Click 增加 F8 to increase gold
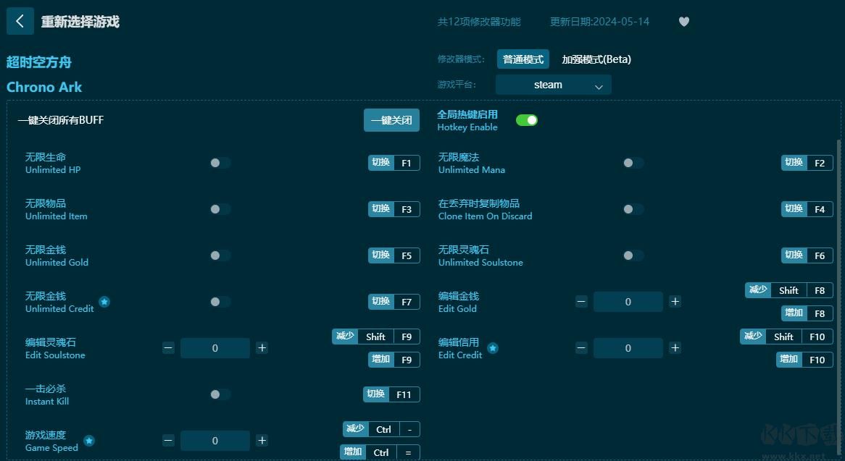Screen dimensions: 845x461 click(804, 313)
